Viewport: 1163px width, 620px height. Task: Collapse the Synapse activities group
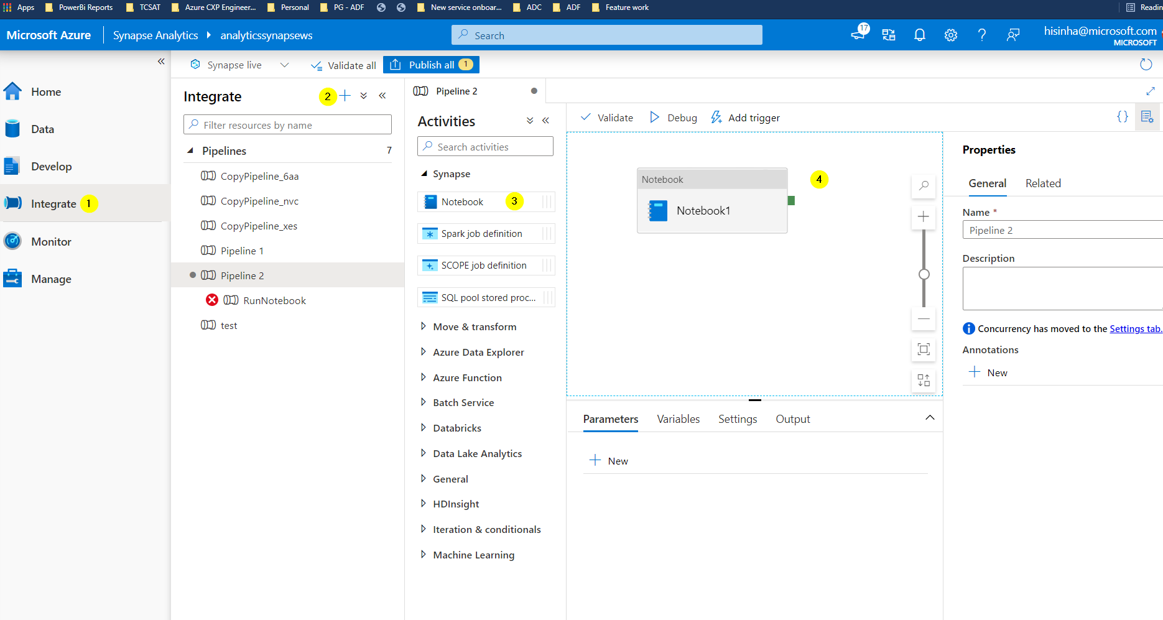(x=424, y=174)
